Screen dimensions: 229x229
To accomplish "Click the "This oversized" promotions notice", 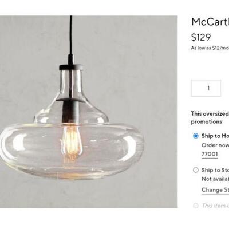I will (210, 117).
